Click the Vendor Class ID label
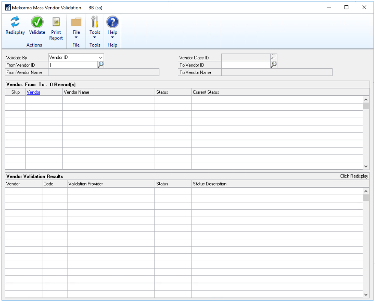This screenshot has width=375, height=301. pos(194,58)
